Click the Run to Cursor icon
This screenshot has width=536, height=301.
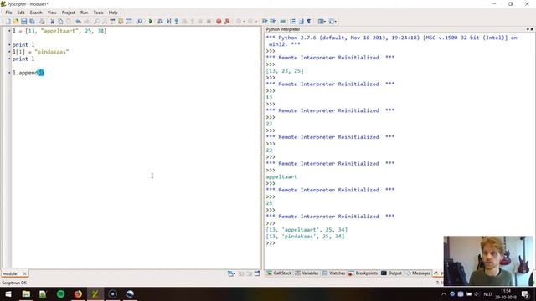point(168,22)
